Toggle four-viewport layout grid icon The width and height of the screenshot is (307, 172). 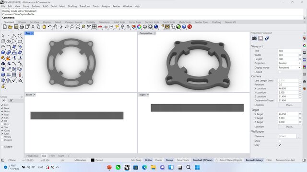click(x=94, y=27)
